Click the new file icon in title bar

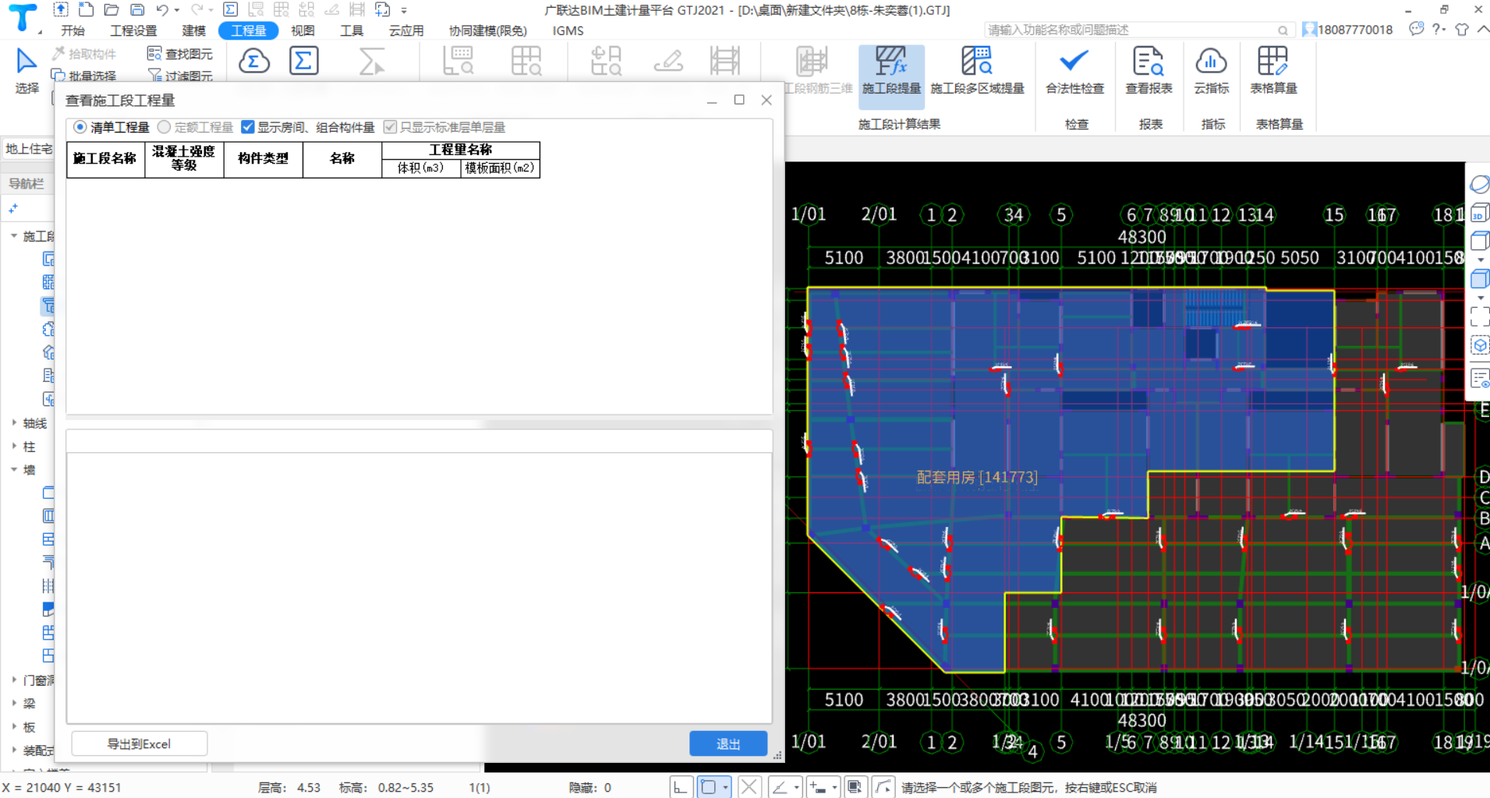pyautogui.click(x=87, y=10)
